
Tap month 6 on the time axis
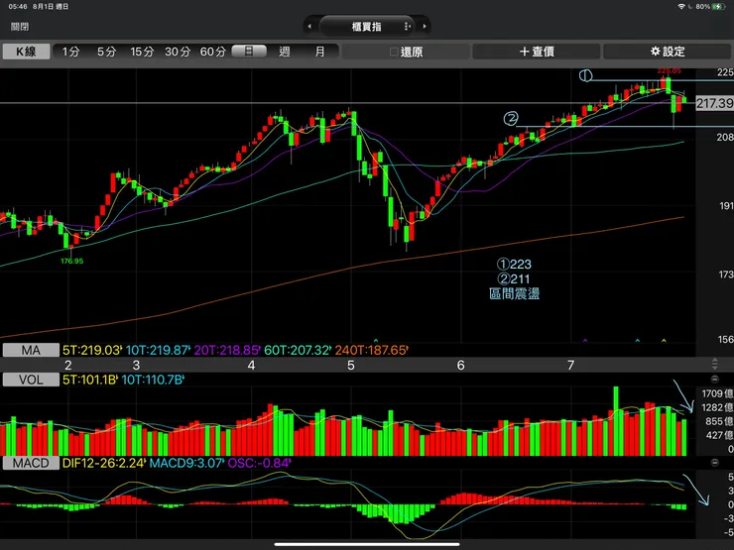(460, 366)
